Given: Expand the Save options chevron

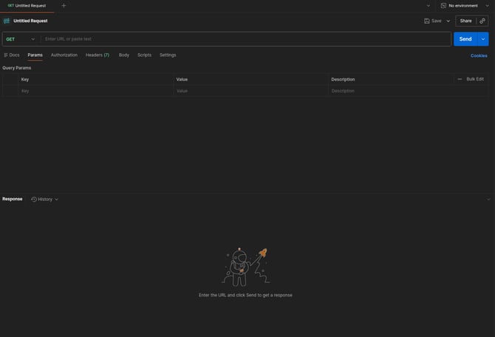Looking at the screenshot, I should [x=448, y=21].
